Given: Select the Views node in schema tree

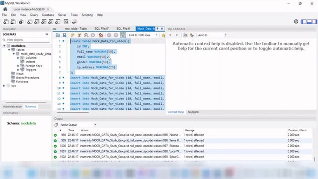Looking at the screenshot, I should click(x=20, y=74).
